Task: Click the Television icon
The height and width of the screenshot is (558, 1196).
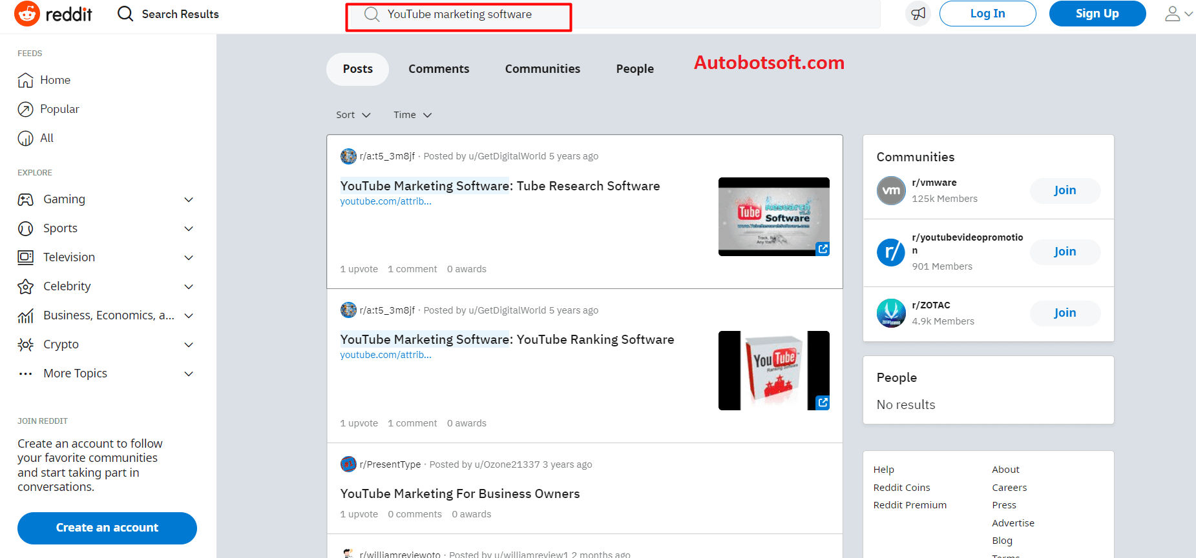Action: click(25, 257)
